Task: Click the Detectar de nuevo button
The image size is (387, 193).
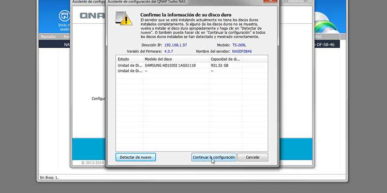Action: click(x=135, y=157)
